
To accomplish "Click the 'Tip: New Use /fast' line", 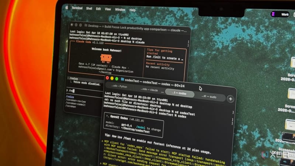I will [x=158, y=143].
